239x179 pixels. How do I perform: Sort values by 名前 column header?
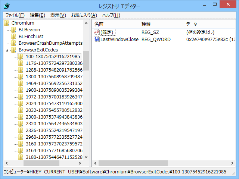tap(116, 24)
